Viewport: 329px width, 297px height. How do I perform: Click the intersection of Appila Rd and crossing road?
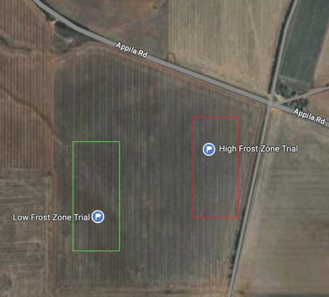(x=270, y=103)
